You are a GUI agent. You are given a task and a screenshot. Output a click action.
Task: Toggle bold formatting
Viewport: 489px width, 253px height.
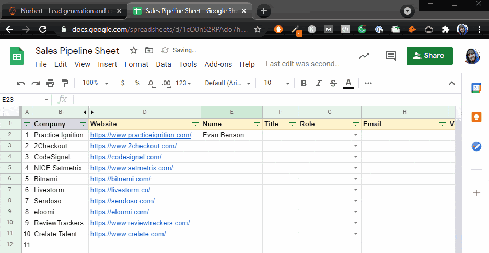pyautogui.click(x=304, y=83)
